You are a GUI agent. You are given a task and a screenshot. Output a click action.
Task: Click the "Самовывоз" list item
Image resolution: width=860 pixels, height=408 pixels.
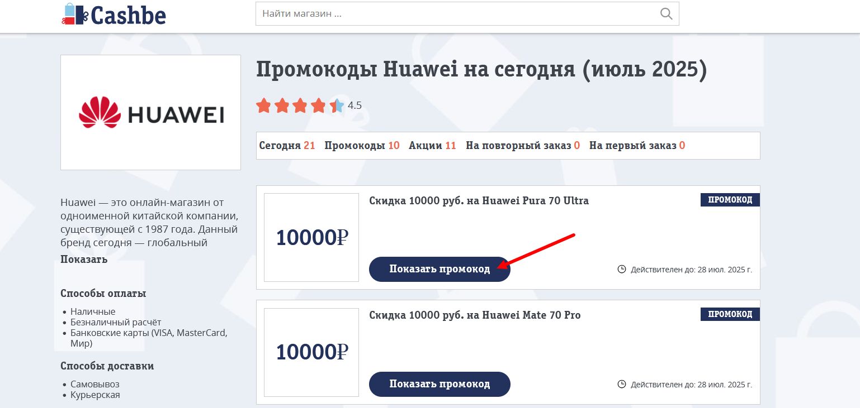(x=95, y=384)
